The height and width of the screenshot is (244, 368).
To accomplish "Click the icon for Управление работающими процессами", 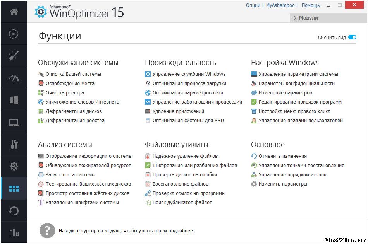I will [x=148, y=102].
